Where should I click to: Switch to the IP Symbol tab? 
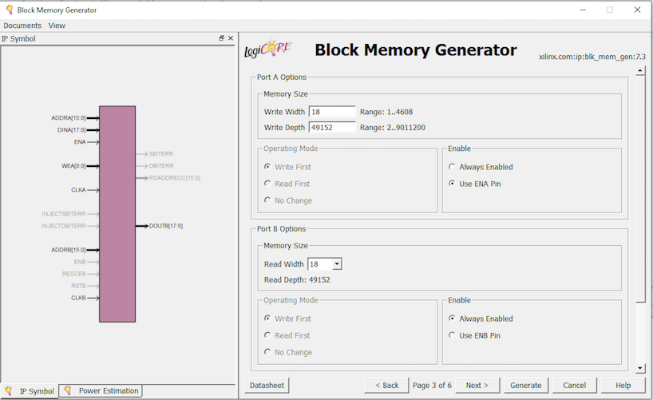30,391
